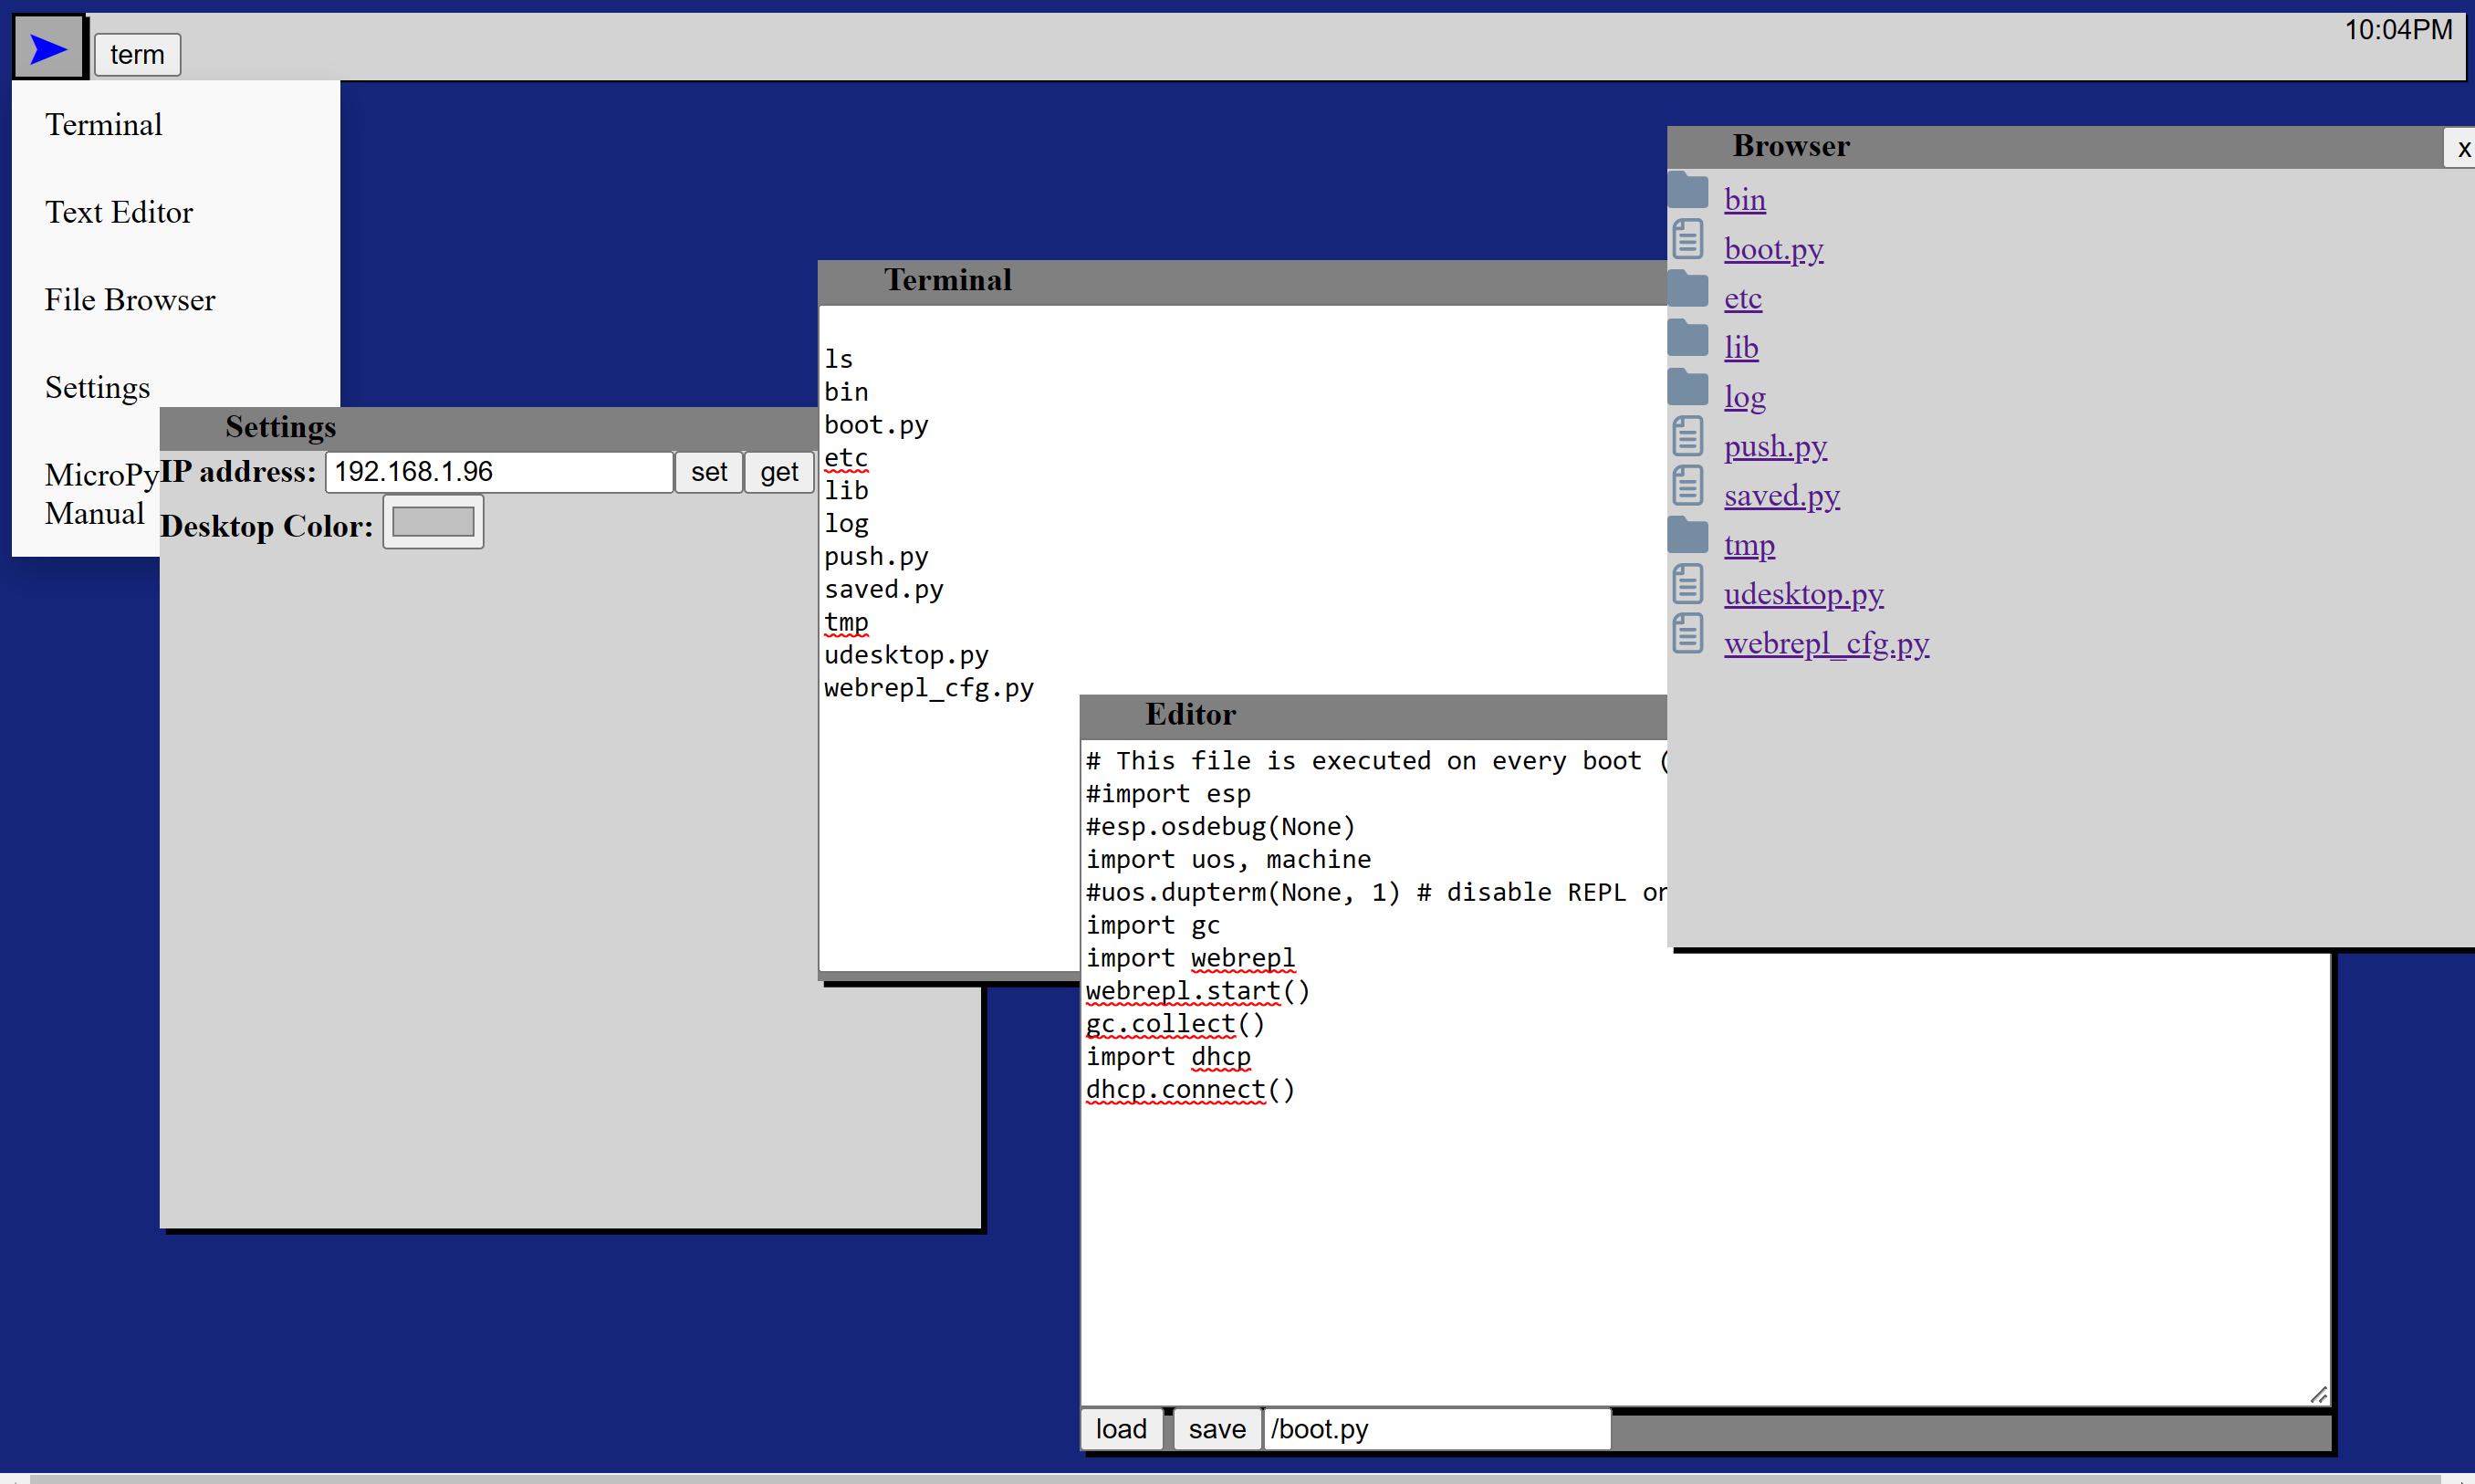The width and height of the screenshot is (2475, 1484).
Task: Click the Terminal menu item
Action: pyautogui.click(x=102, y=125)
